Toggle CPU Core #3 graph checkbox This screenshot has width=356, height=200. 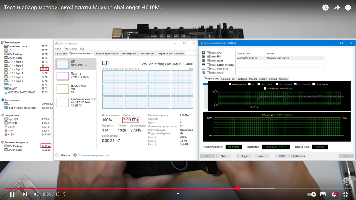tap(295, 85)
